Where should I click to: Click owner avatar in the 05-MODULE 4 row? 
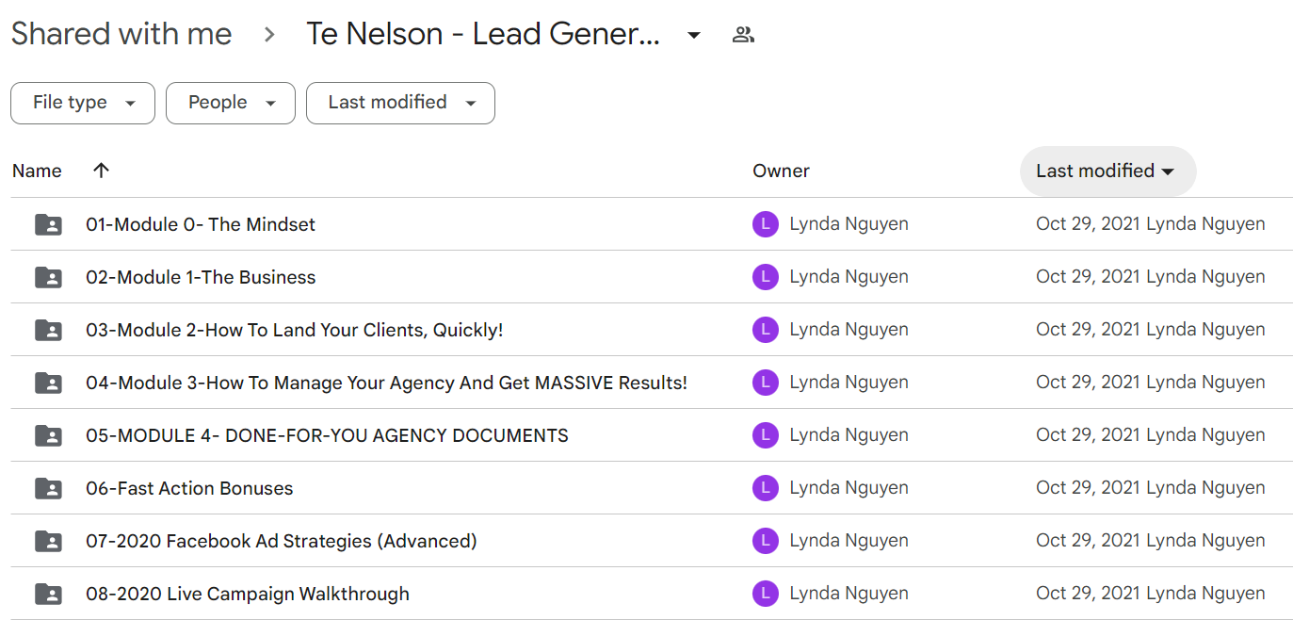pos(766,435)
